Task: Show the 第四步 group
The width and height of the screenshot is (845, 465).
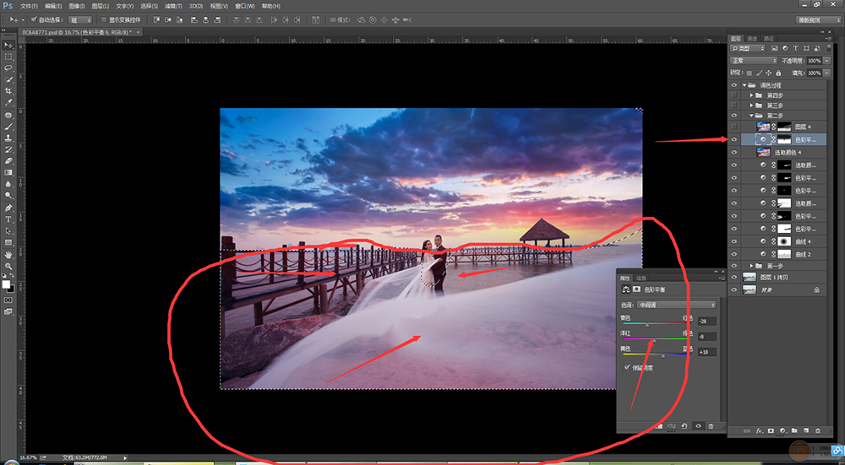Action: point(733,95)
